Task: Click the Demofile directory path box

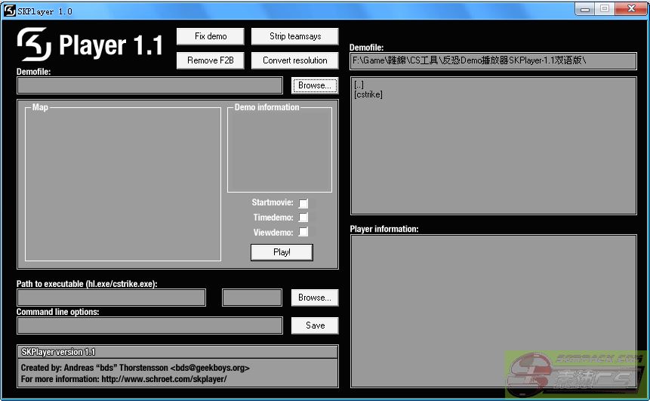Action: [x=493, y=60]
